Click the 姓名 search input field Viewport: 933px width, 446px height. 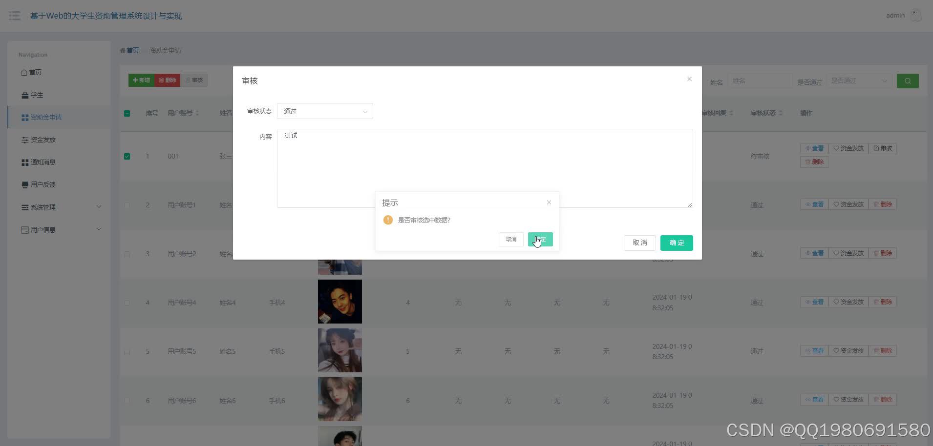click(760, 81)
